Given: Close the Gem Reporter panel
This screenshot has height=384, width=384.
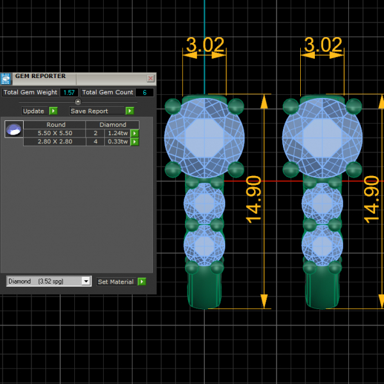Looking at the screenshot, I should pos(150,78).
